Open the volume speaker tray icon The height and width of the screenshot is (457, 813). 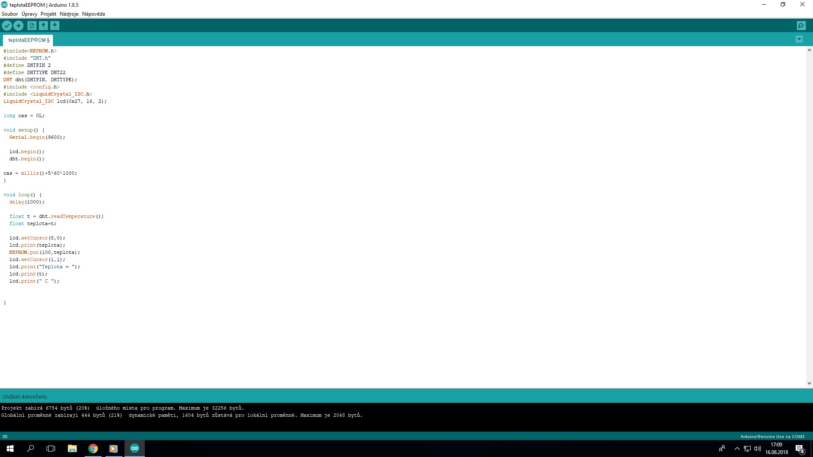[758, 449]
